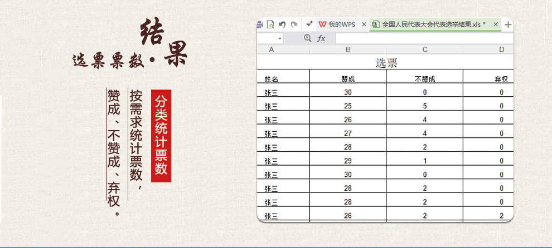Click into the formula bar input
Image resolution: width=552 pixels, height=248 pixels.
tap(424, 38)
